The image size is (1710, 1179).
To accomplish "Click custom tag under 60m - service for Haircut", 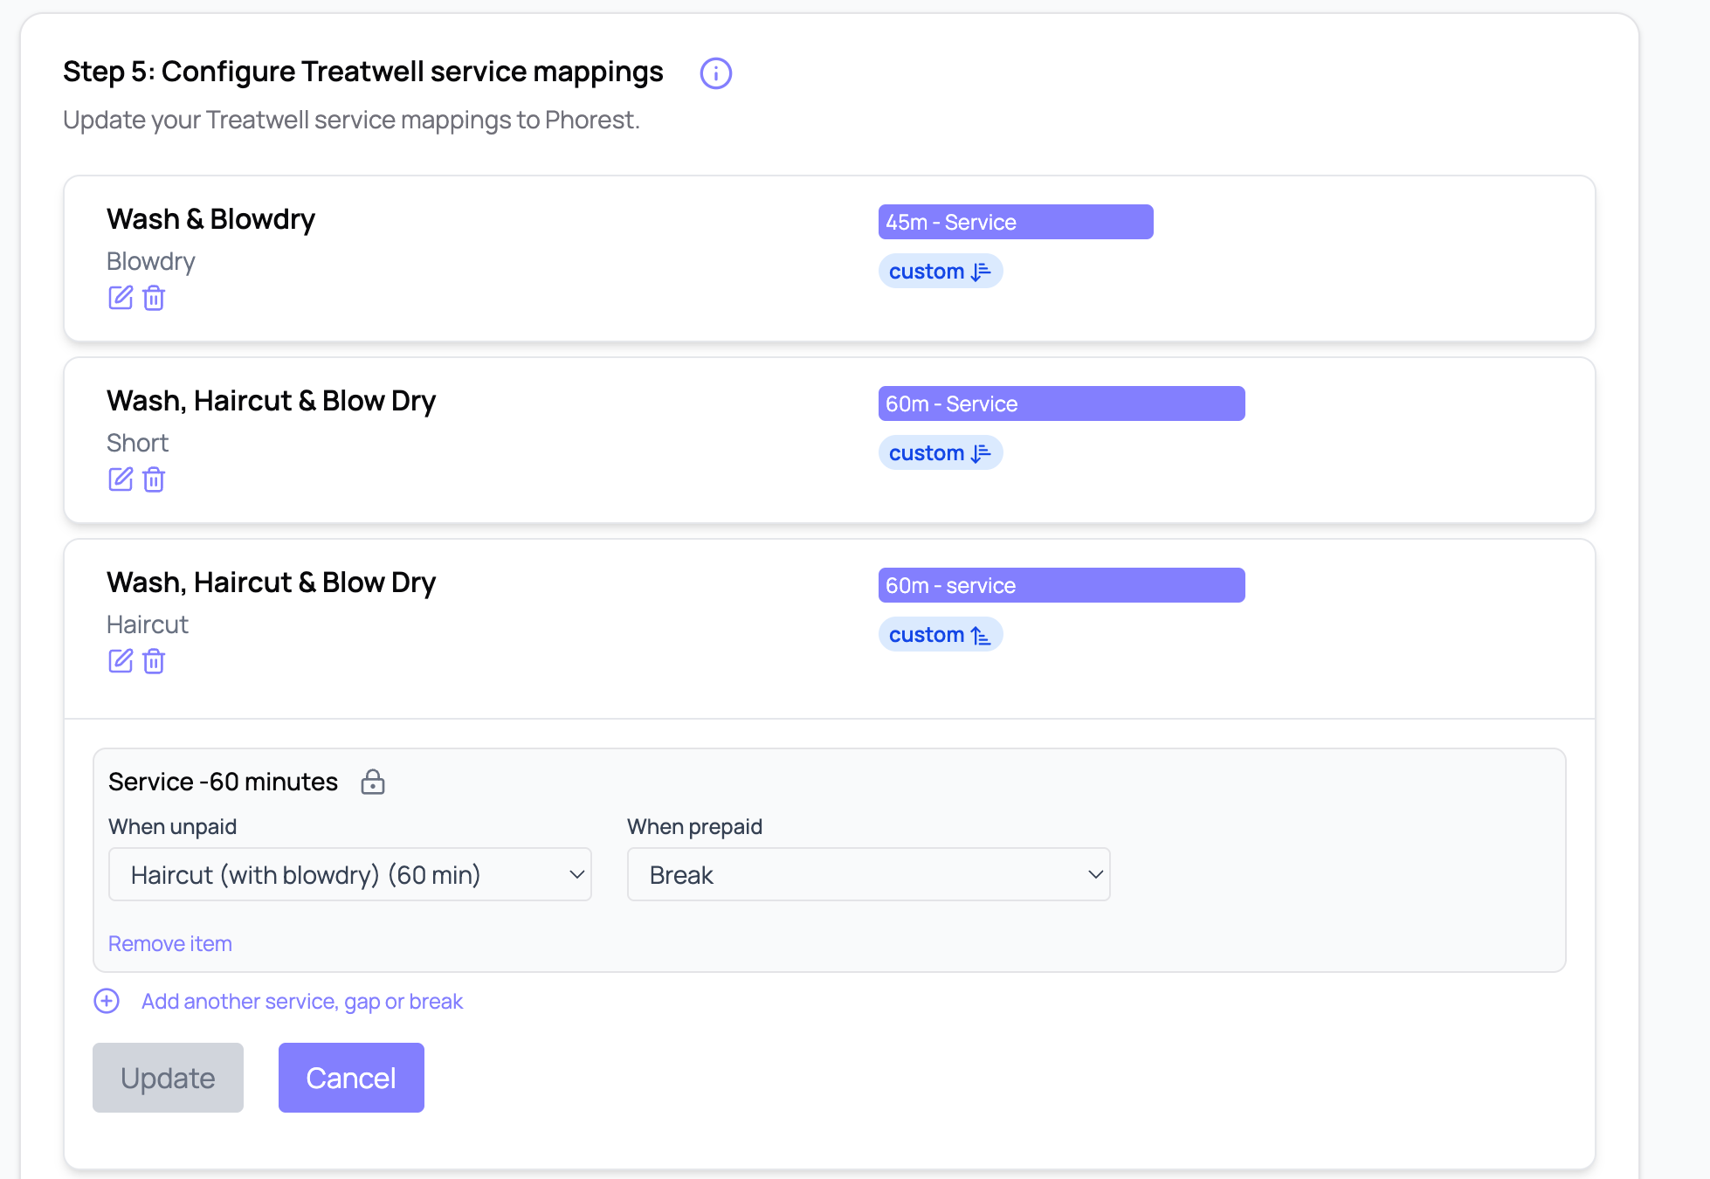I will [x=941, y=635].
